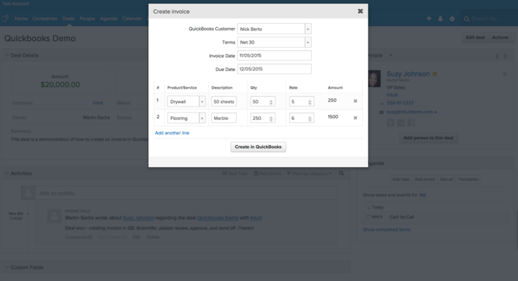The width and height of the screenshot is (518, 281).
Task: Go to next person arrow
Action: pos(505,57)
